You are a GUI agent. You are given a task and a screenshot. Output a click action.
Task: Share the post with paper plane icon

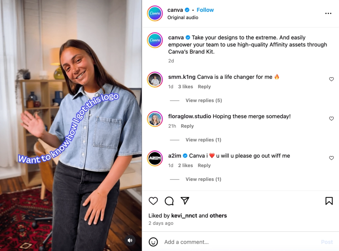click(x=185, y=201)
